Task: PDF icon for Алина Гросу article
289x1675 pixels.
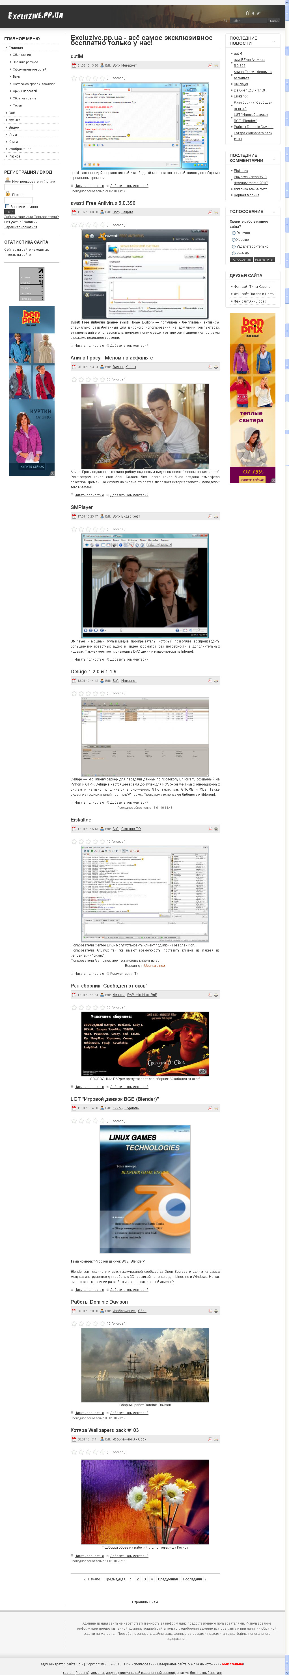Action: coord(210,367)
